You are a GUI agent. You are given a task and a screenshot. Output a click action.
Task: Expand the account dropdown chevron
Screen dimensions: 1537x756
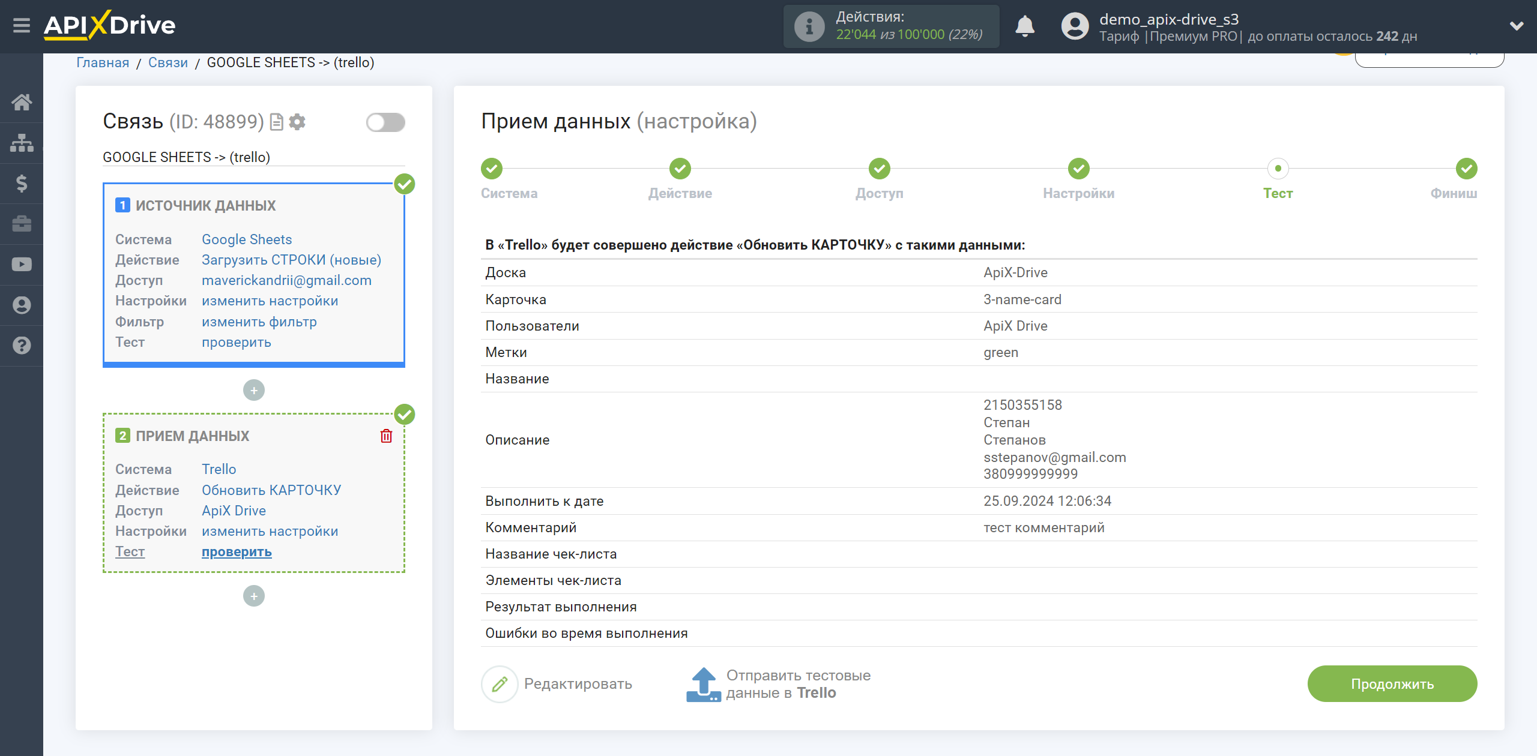[1517, 26]
